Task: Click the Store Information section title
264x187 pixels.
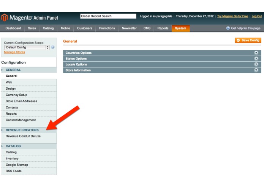Action: tap(78, 70)
